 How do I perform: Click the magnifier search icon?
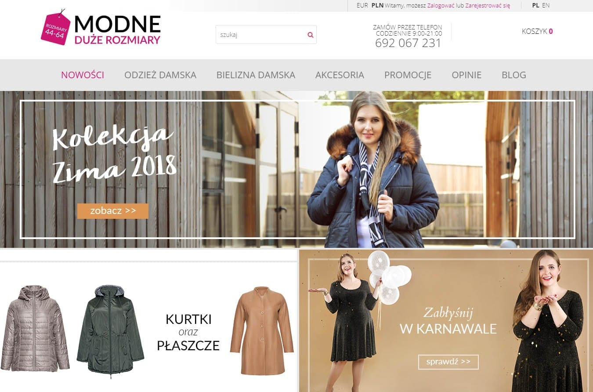pyautogui.click(x=310, y=35)
